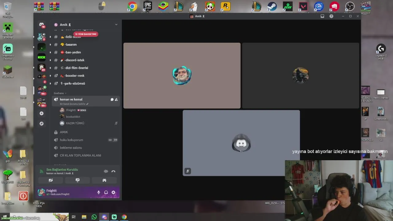Open the -şarkı-sözümsü text channel
This screenshot has width=393, height=221.
[x=86, y=83]
